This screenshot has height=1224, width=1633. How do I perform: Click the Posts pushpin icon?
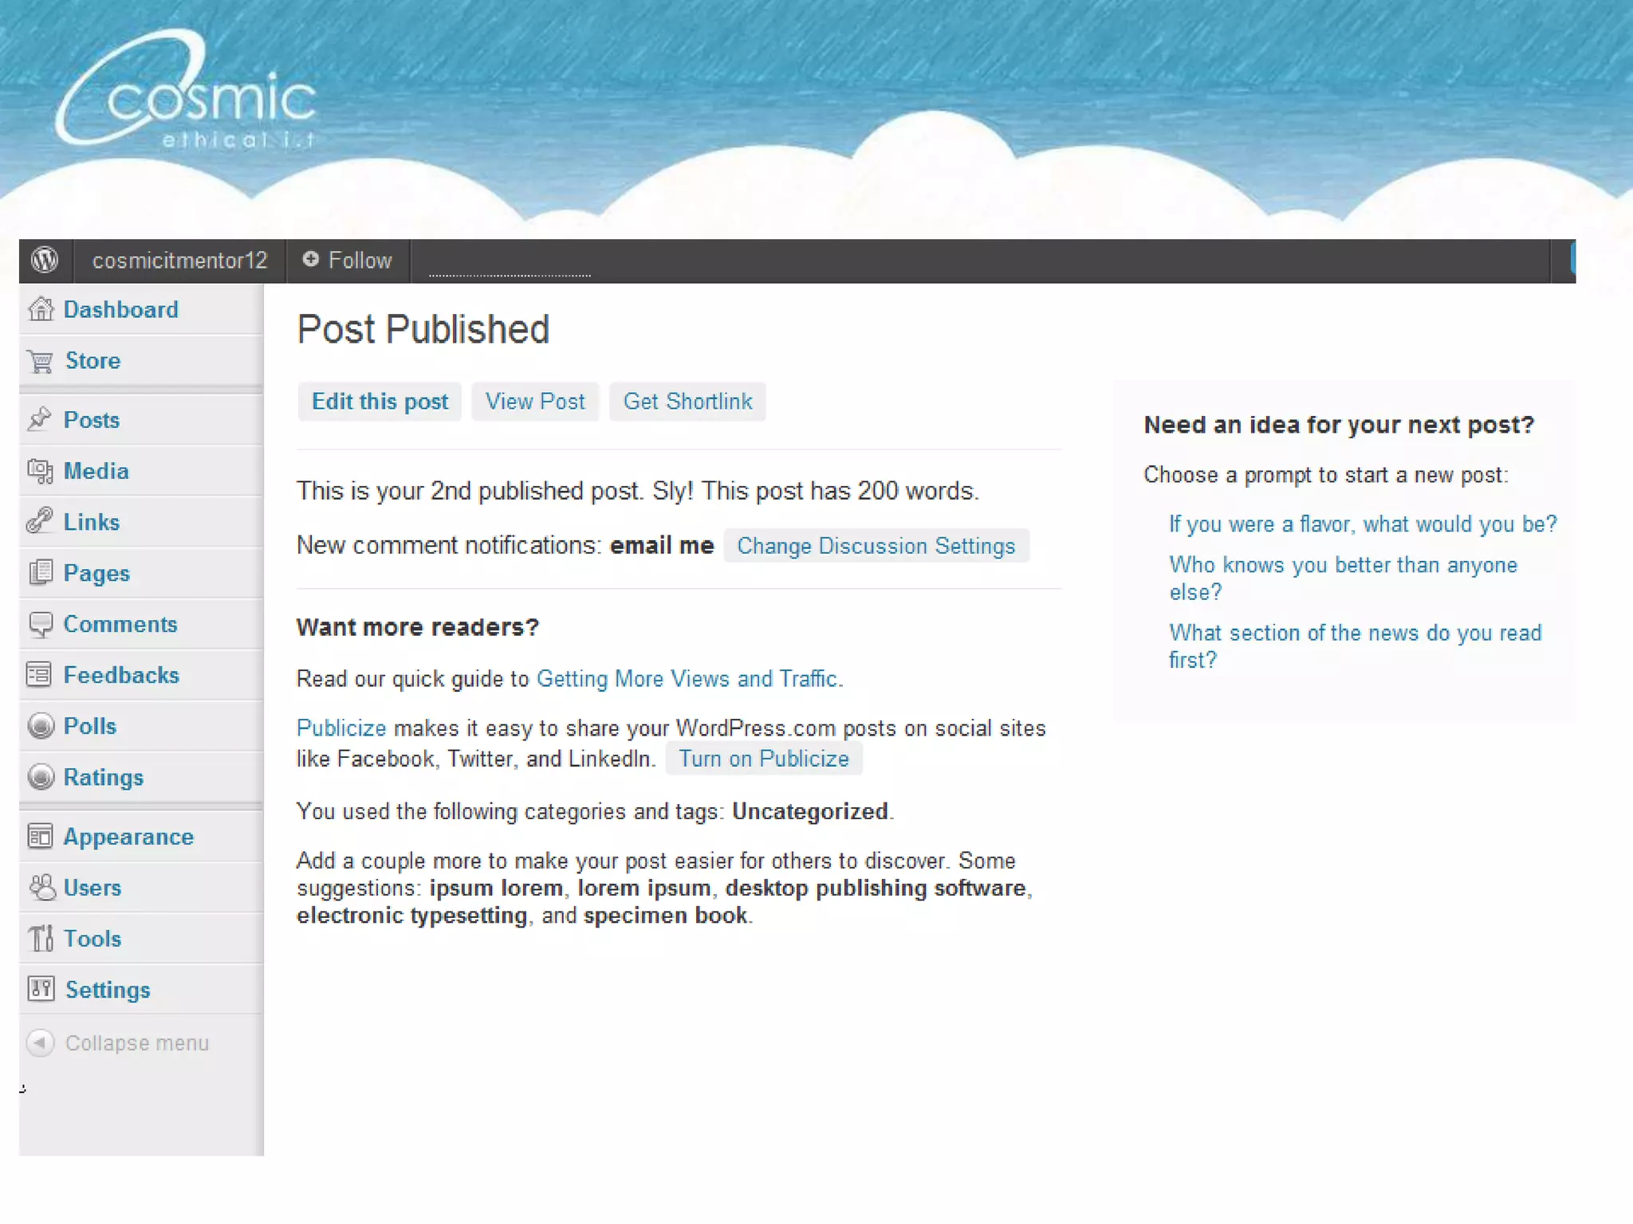[x=40, y=419]
